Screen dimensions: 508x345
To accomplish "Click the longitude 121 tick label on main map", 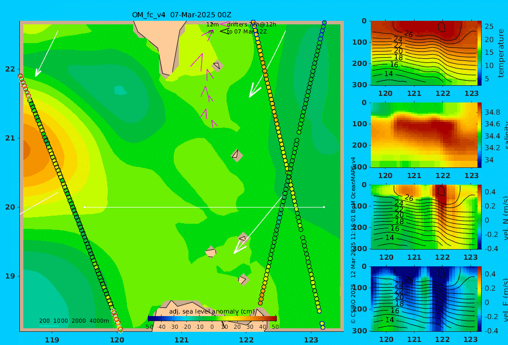I will [181, 340].
